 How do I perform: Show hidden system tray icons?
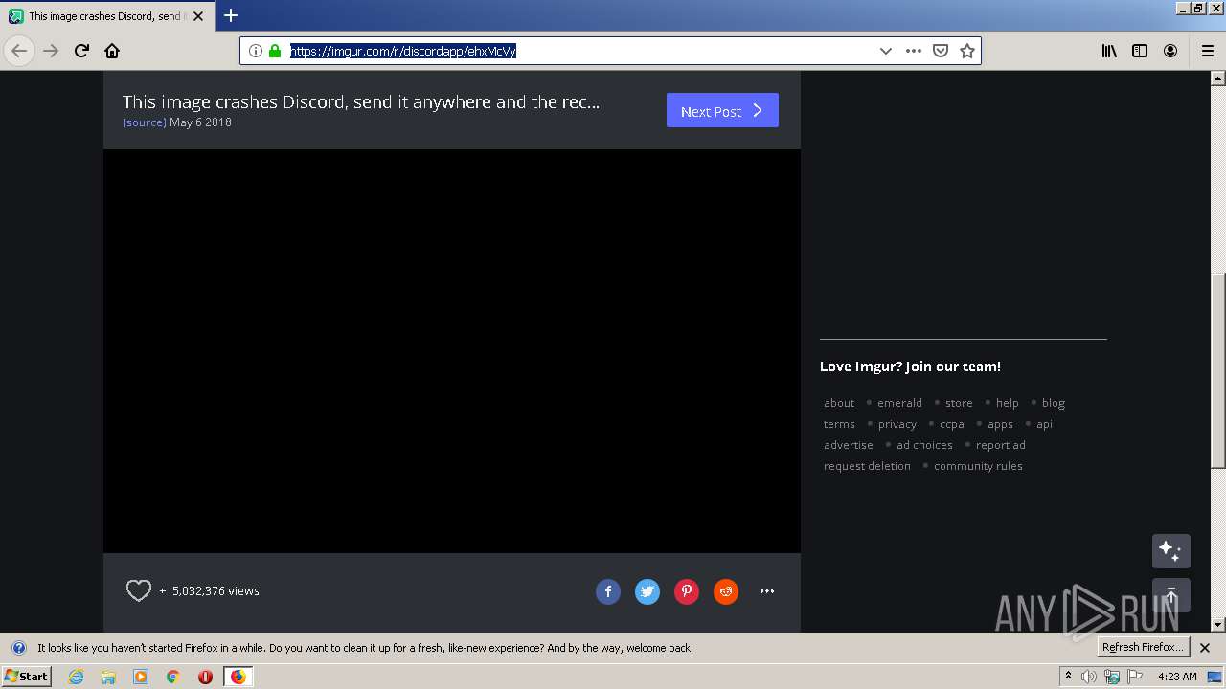click(1068, 677)
